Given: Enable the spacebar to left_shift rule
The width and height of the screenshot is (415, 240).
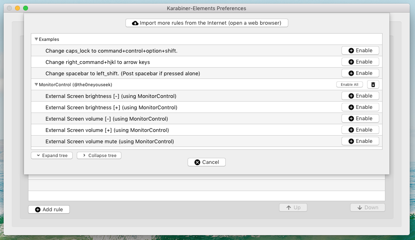Looking at the screenshot, I should (x=360, y=73).
